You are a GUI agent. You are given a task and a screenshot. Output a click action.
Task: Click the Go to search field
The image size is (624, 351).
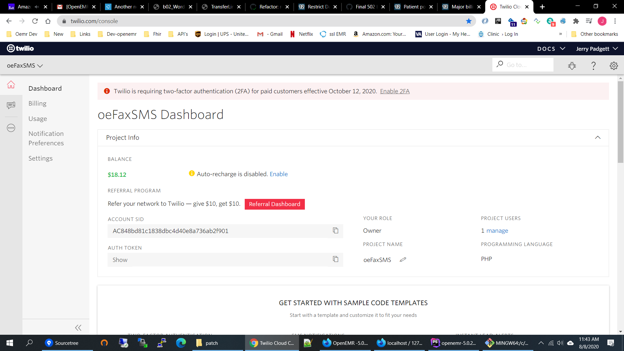tap(526, 65)
